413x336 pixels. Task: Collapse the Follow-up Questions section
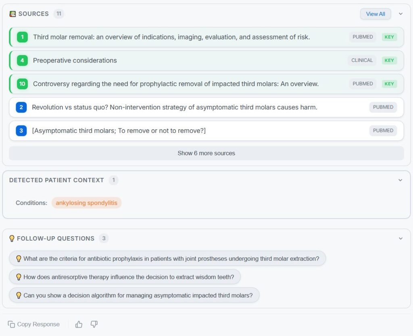(x=400, y=238)
